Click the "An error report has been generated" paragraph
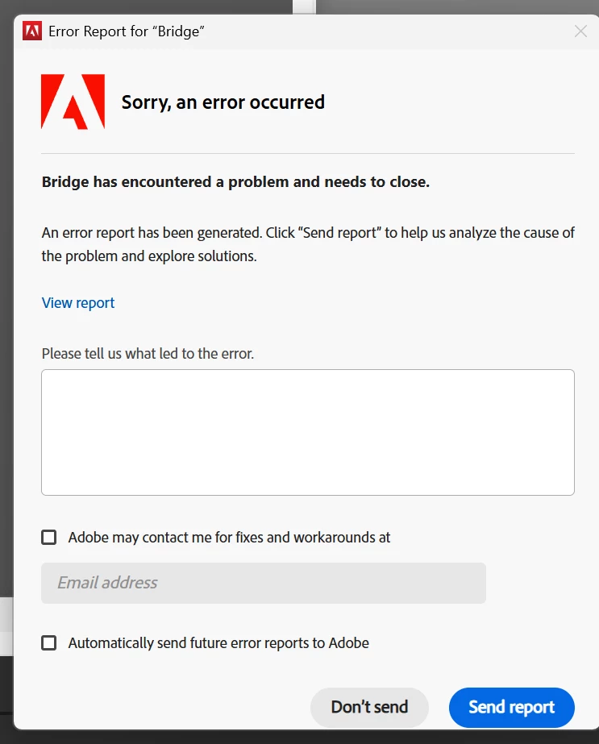Image resolution: width=599 pixels, height=744 pixels. tap(308, 244)
